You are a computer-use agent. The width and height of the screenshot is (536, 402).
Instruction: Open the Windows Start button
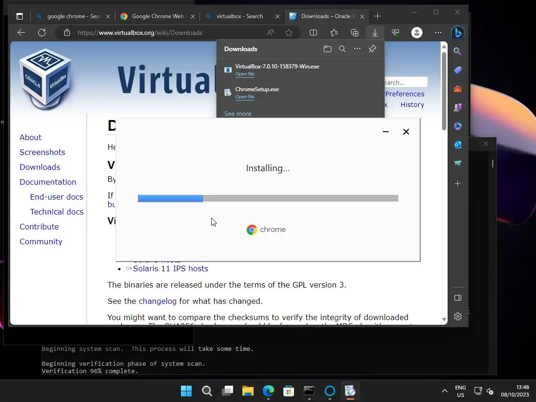tap(186, 391)
